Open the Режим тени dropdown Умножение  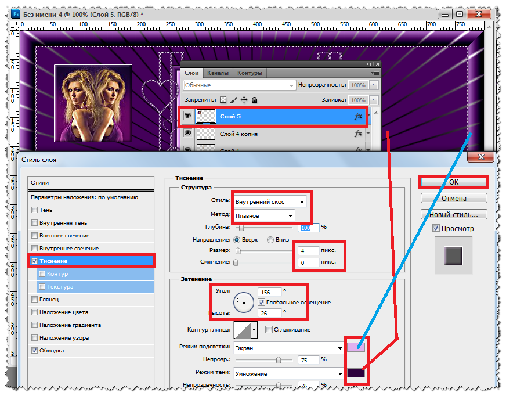pyautogui.click(x=288, y=373)
